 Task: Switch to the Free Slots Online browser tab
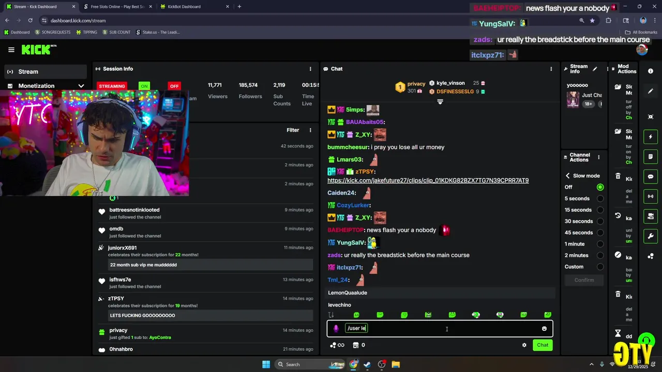pyautogui.click(x=117, y=7)
